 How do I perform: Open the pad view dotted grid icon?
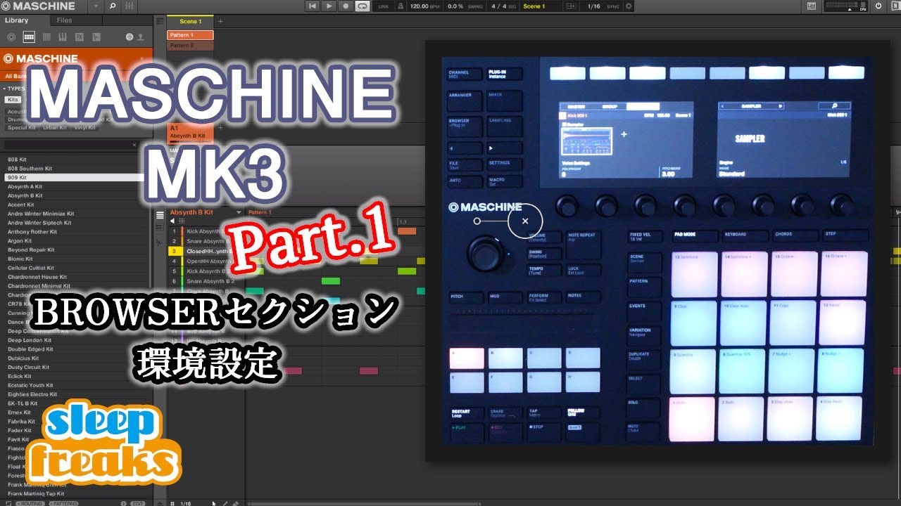pyautogui.click(x=182, y=221)
